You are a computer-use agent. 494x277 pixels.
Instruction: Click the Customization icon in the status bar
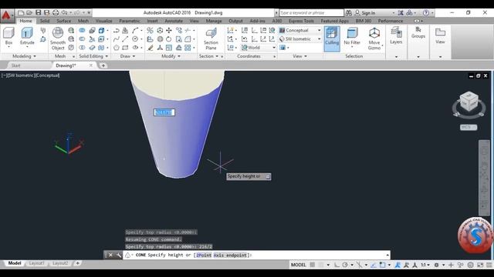[489, 265]
